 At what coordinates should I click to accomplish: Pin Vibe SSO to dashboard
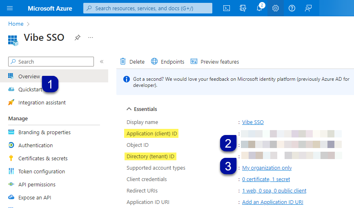[78, 38]
